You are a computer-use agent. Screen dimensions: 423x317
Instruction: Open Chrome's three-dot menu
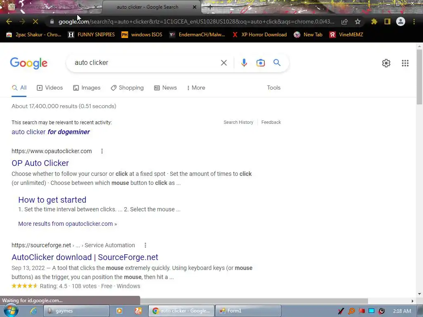[414, 21]
